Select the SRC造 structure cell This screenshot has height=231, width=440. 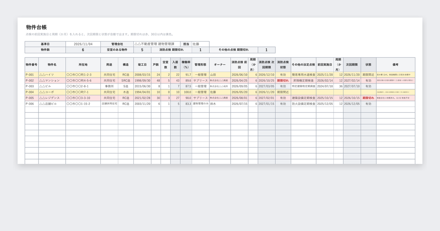click(x=126, y=80)
